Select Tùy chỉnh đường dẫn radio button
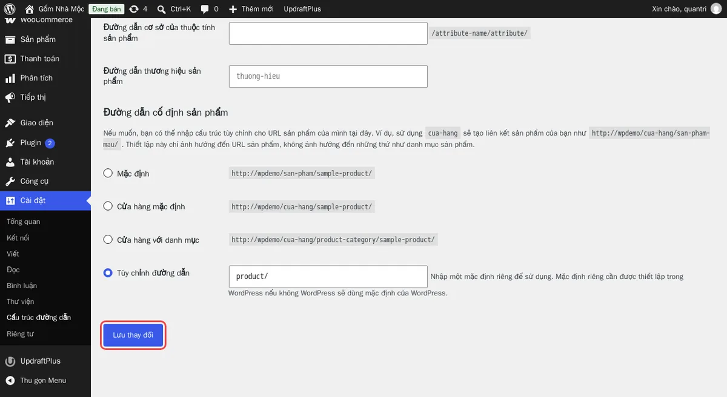This screenshot has width=727, height=397. 108,273
